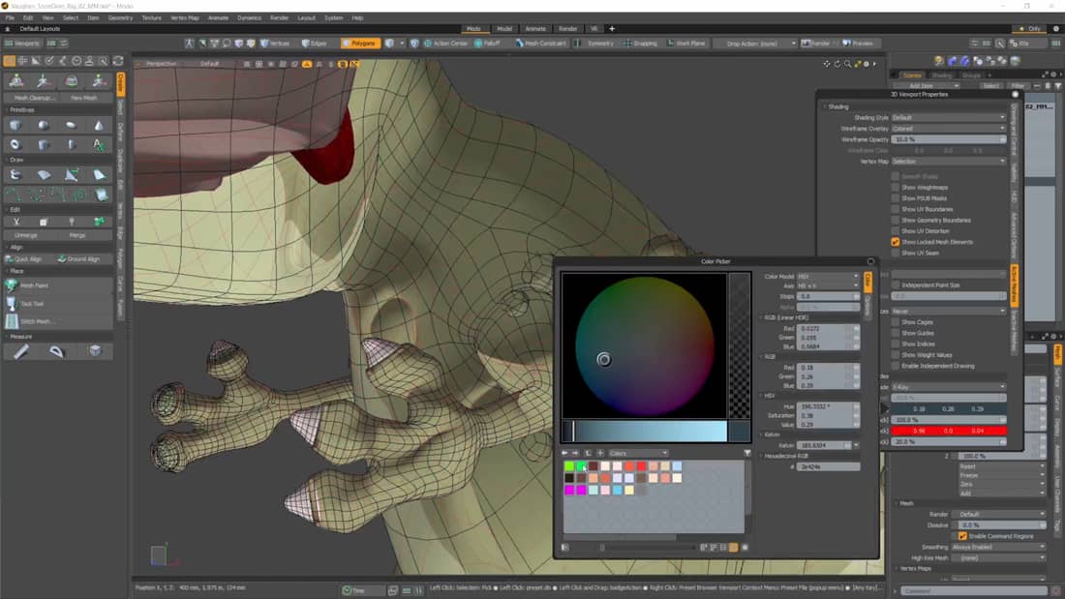Open Work Plane options

pos(686,43)
